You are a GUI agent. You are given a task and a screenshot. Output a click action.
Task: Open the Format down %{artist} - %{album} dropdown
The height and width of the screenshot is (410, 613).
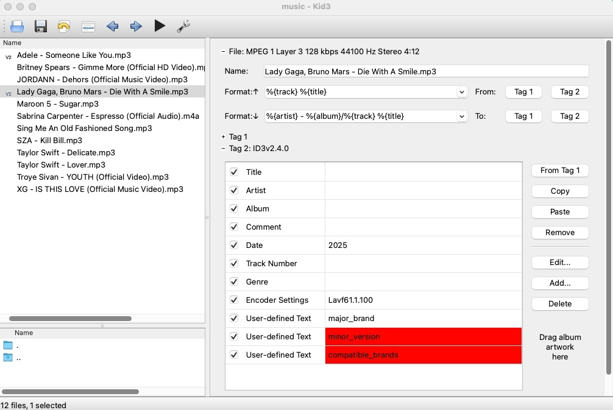pyautogui.click(x=462, y=116)
